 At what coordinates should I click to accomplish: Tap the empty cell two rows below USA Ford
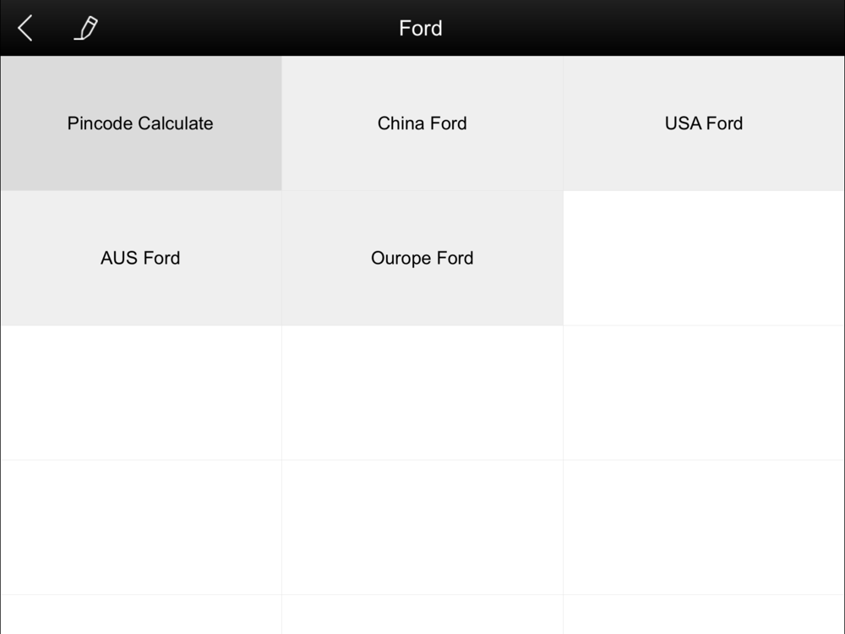703,393
